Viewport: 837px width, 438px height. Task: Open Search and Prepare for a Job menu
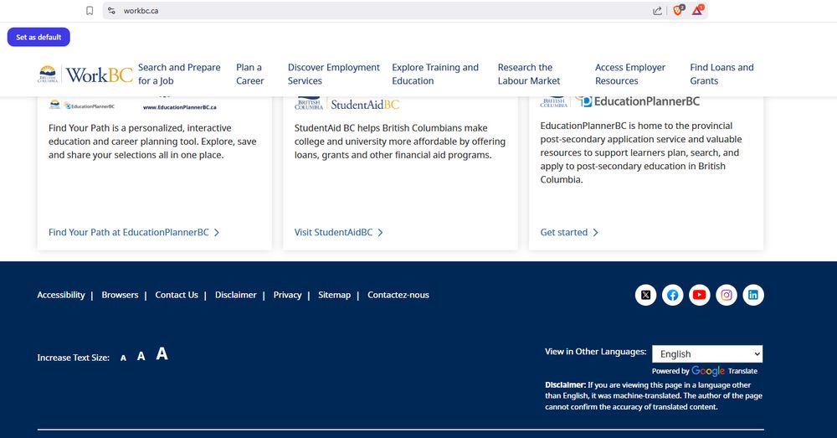(x=179, y=75)
